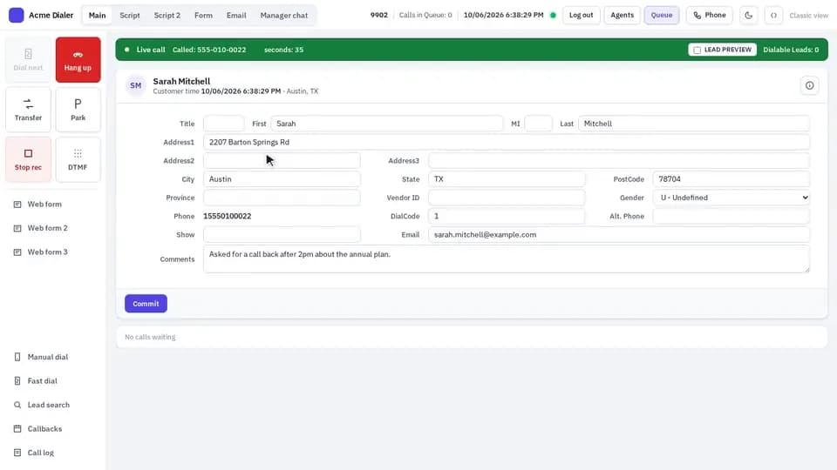This screenshot has height=470, width=837.
Task: Click the Vendor ID field
Action: pos(507,198)
